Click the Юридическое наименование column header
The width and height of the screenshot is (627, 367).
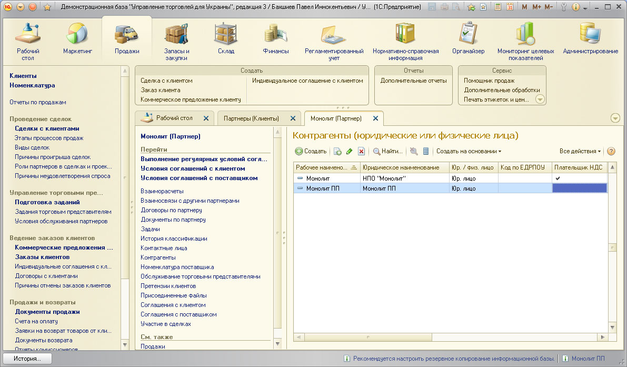click(x=405, y=167)
